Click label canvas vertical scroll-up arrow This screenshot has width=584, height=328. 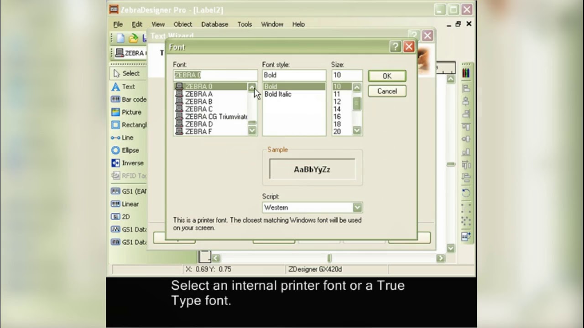point(451,79)
